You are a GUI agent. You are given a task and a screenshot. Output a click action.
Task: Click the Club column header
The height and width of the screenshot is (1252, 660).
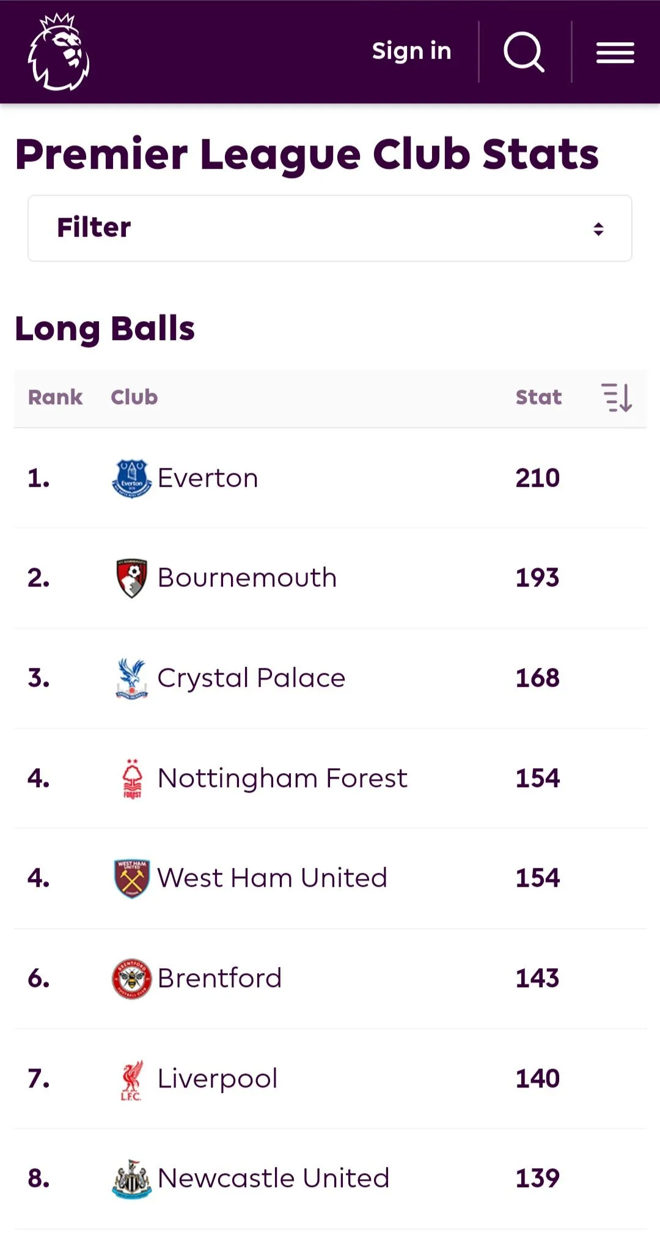[x=134, y=398]
